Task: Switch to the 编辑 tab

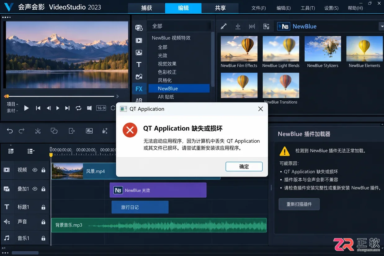Action: (x=183, y=8)
